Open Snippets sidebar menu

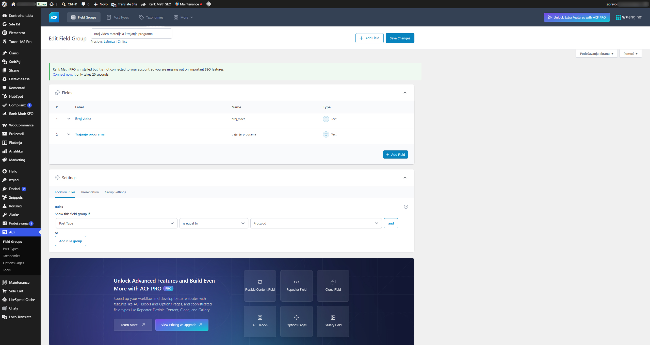pos(20,197)
